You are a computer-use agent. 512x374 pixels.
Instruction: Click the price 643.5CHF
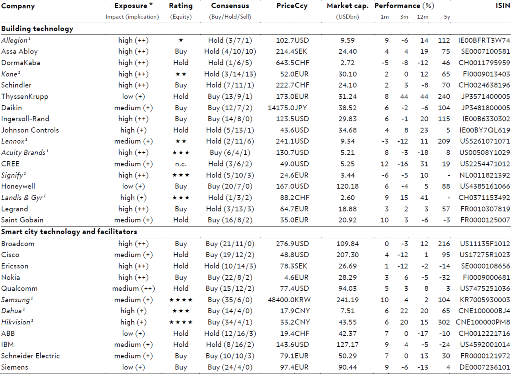tap(293, 62)
